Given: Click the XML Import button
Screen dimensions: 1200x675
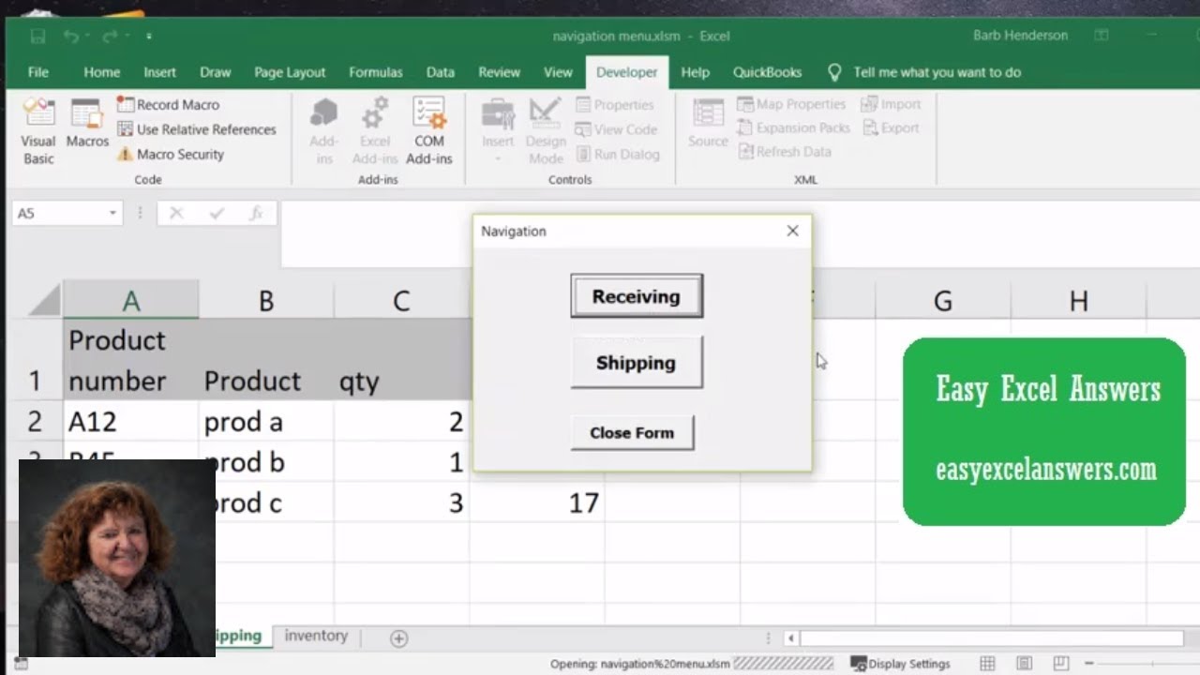Looking at the screenshot, I should pos(891,104).
